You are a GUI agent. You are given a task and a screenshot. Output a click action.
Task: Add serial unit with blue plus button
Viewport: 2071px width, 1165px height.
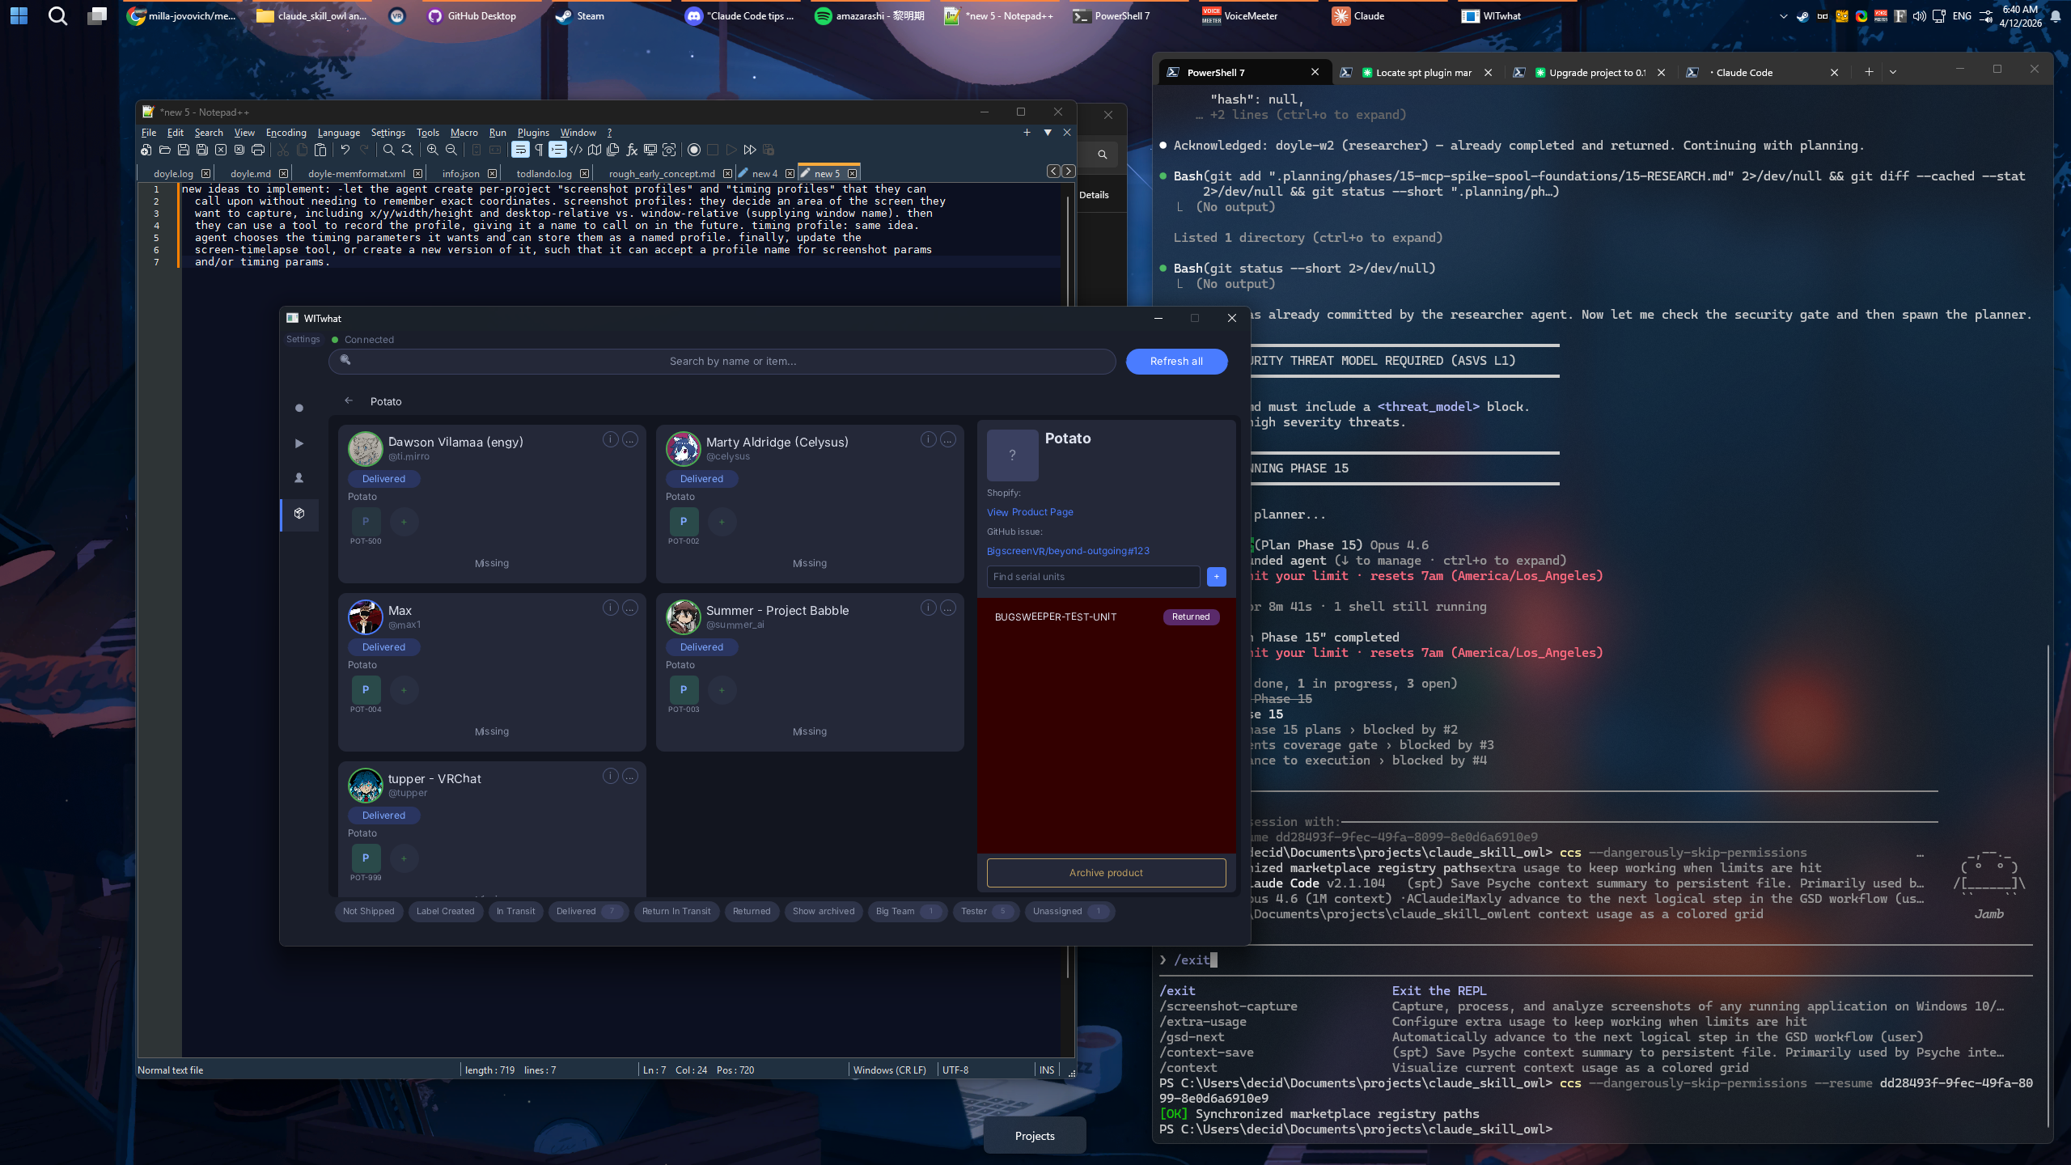1216,577
